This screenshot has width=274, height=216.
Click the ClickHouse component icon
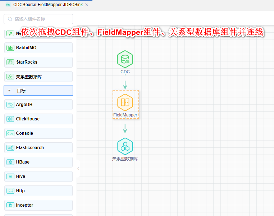pos(10,119)
